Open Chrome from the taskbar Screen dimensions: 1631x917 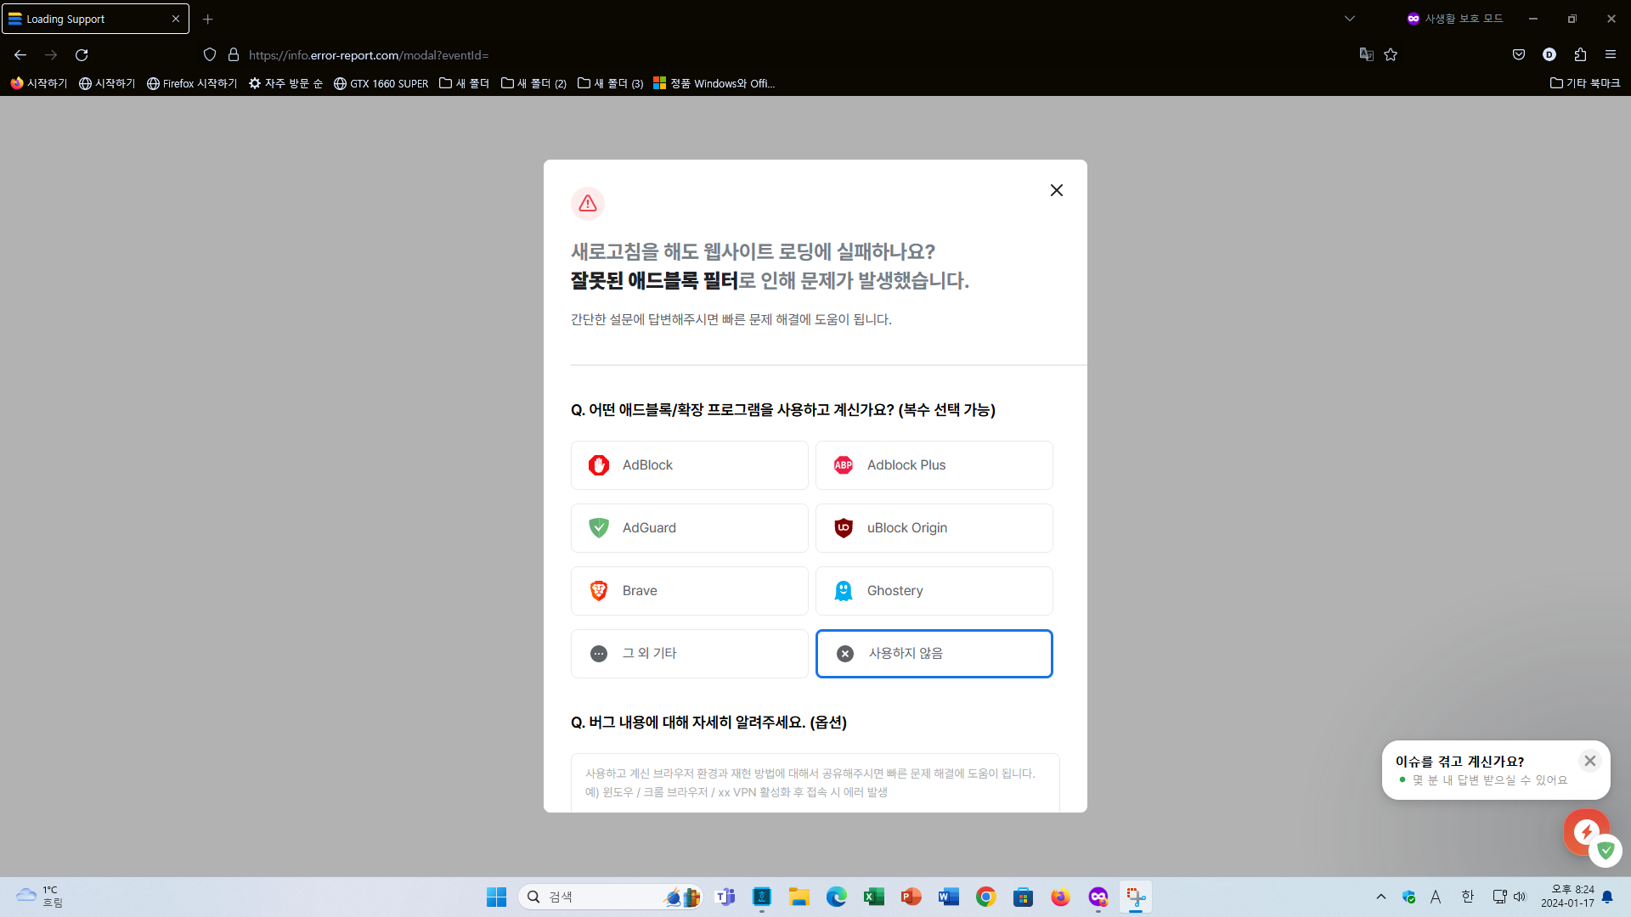pyautogui.click(x=985, y=897)
